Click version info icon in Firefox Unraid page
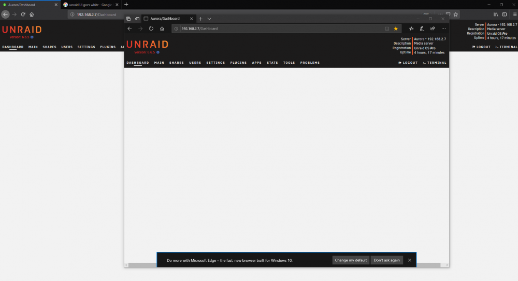 click(x=32, y=37)
